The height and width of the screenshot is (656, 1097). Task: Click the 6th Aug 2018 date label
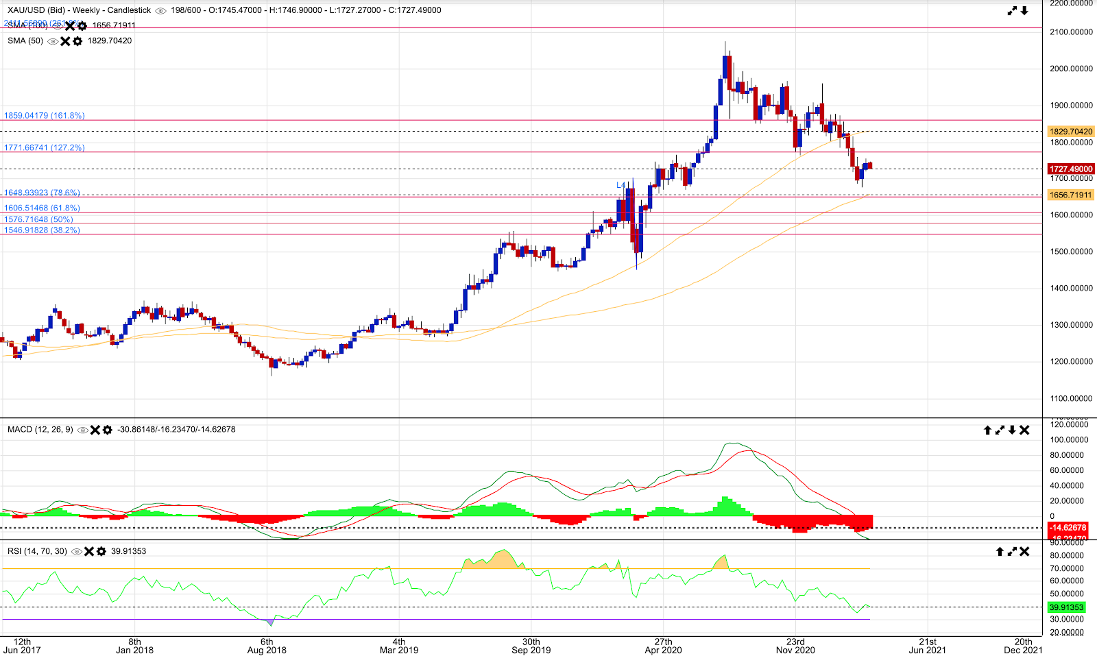267,646
